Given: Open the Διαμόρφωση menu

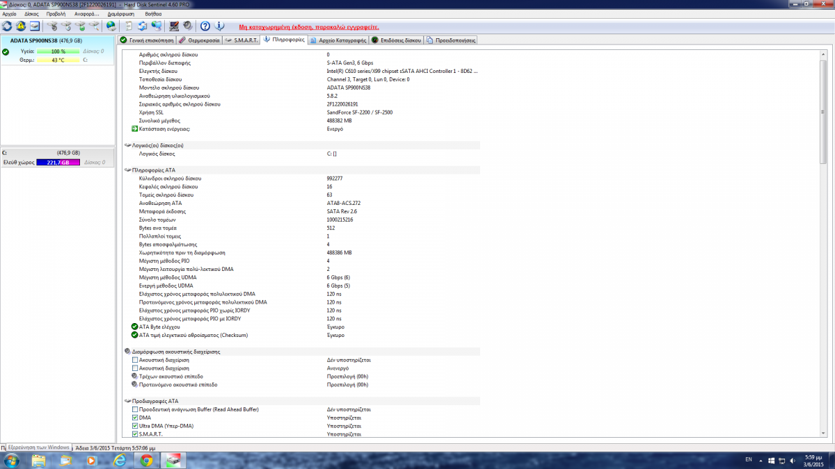Looking at the screenshot, I should pyautogui.click(x=122, y=14).
